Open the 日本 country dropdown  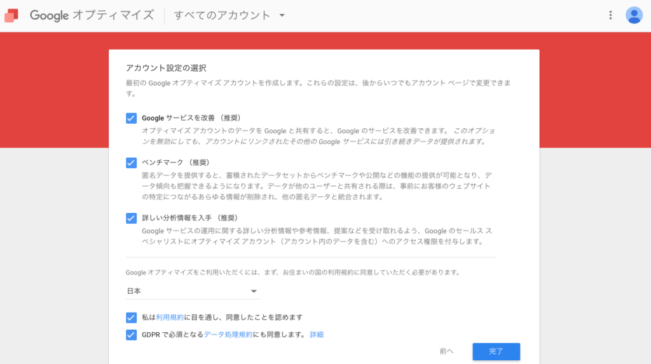click(193, 291)
